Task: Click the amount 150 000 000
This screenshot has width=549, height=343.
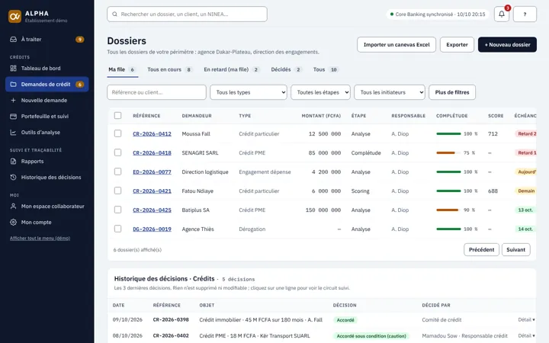Action: tap(323, 210)
